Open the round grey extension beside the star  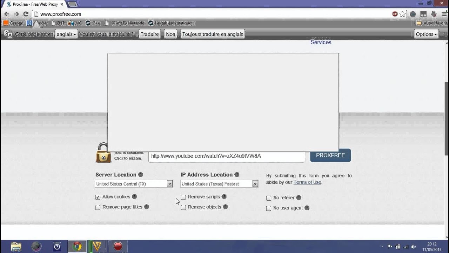point(413,14)
